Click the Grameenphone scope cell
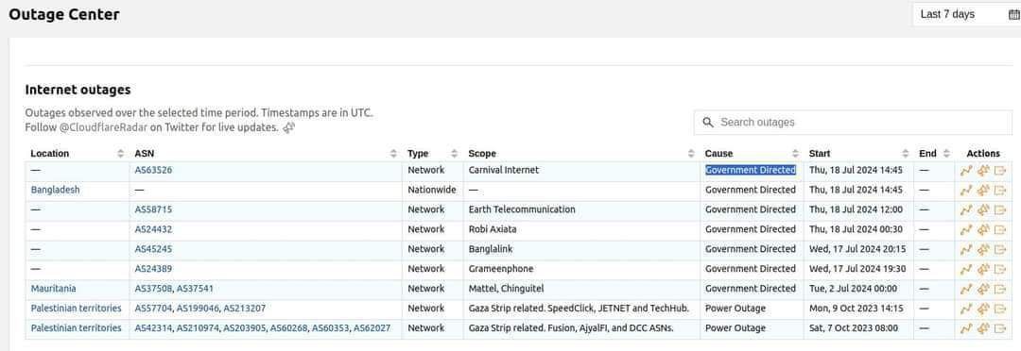1021x351 pixels. point(501,269)
